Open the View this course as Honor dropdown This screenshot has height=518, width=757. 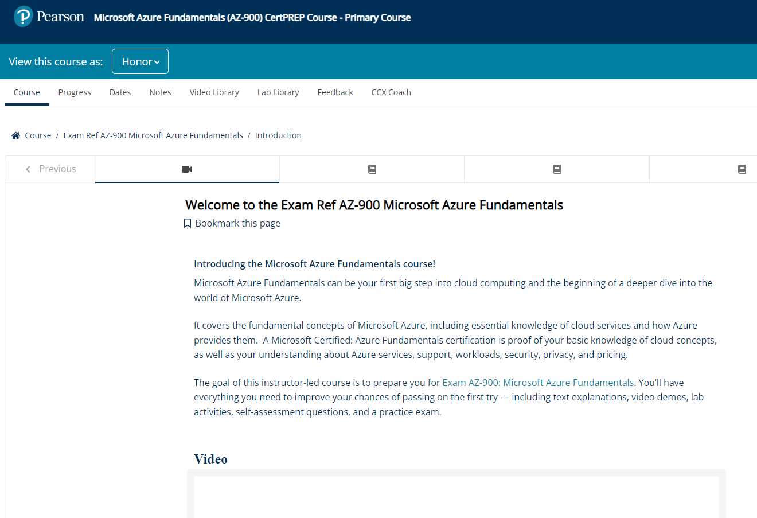[x=140, y=61]
